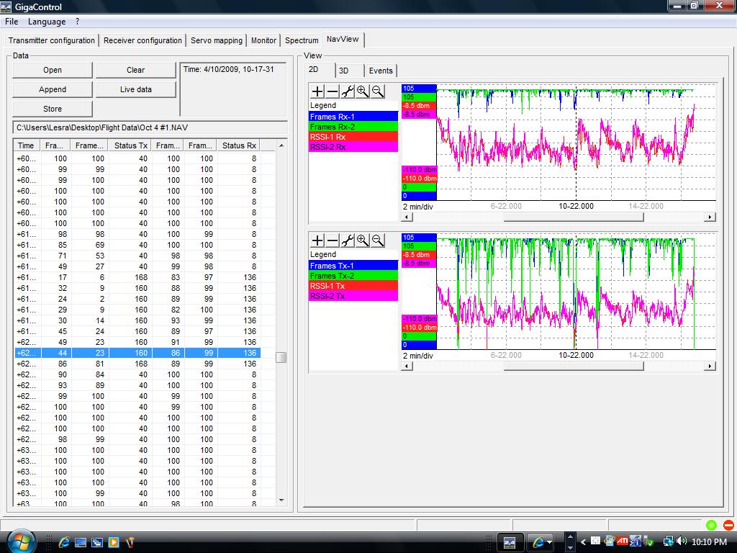
Task: Open upper chart settings via the wrench icon
Action: [348, 91]
